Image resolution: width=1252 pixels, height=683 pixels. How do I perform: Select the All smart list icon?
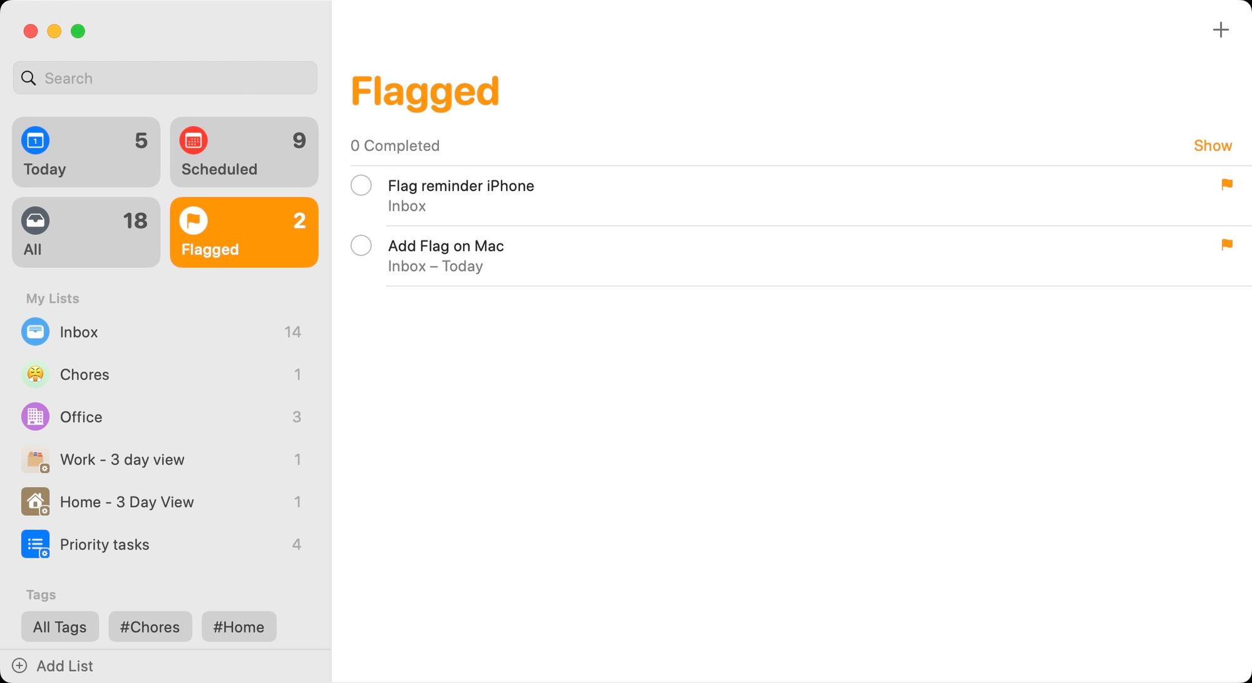tap(35, 220)
